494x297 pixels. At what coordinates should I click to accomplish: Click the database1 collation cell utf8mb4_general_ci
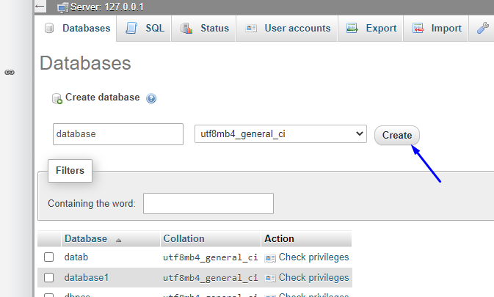(x=211, y=278)
